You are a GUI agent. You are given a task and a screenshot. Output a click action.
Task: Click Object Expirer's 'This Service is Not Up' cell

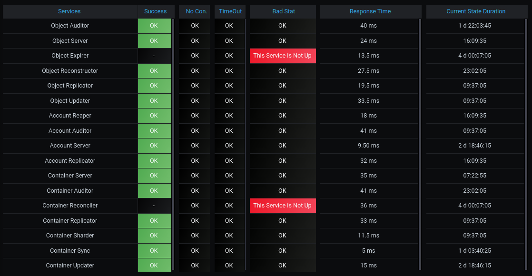click(x=282, y=56)
